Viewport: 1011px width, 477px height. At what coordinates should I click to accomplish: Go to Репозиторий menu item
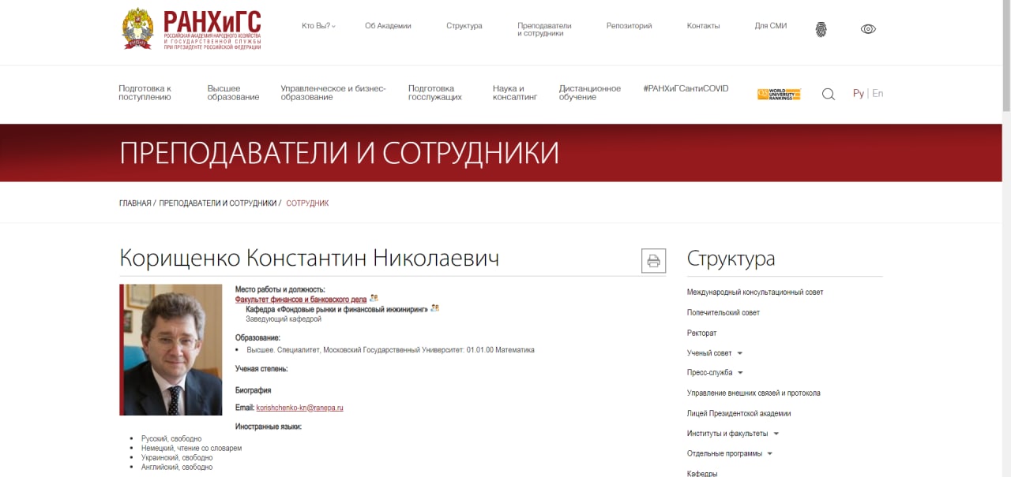629,26
